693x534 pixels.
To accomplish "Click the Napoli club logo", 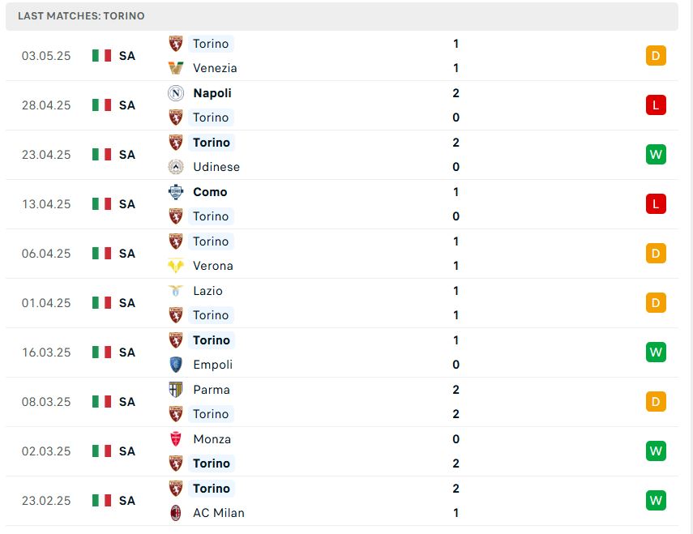I will 175,93.
